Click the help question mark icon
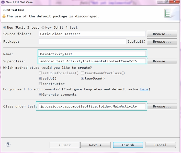The width and height of the screenshot is (181, 153). point(8,145)
